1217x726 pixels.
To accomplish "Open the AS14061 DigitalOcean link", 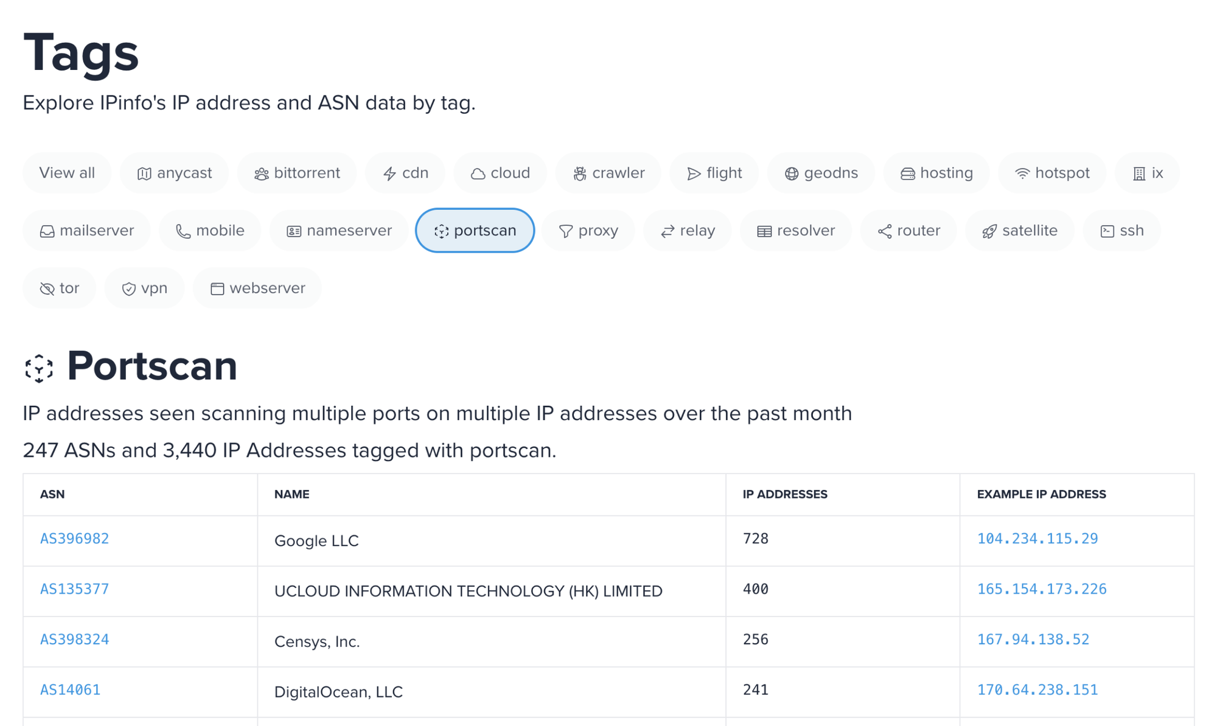I will tap(70, 689).
